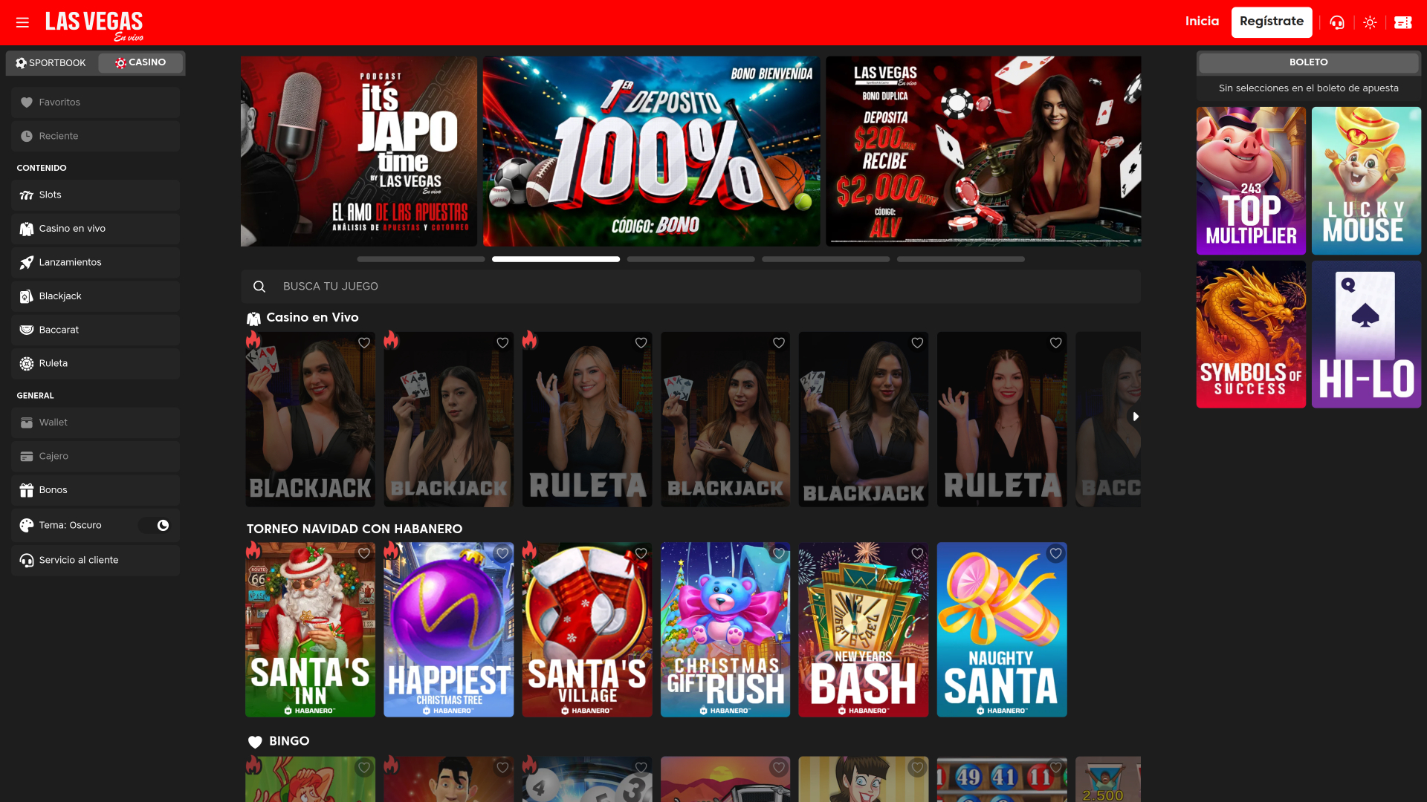Click the customer support headset icon in header
The image size is (1427, 802).
click(1337, 22)
